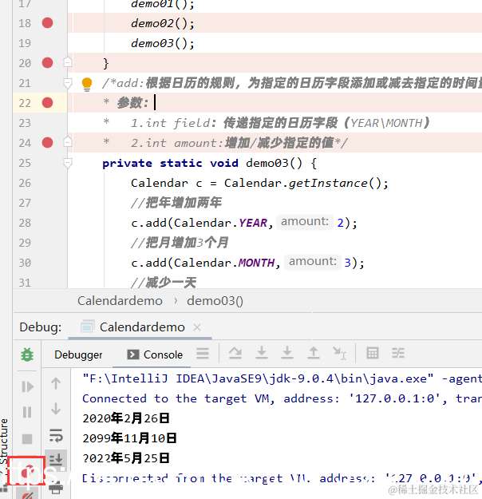Click the demo02() call on line 18
Viewport: 482px width, 499px height.
pyautogui.click(x=163, y=23)
